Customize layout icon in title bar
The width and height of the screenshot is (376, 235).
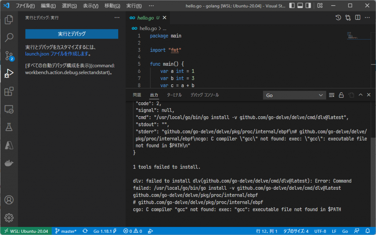point(320,6)
